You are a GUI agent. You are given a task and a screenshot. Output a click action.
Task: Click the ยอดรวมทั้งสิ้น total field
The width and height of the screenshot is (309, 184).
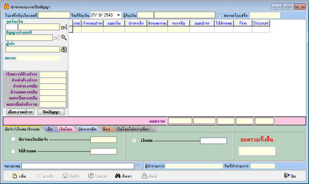(x=257, y=151)
